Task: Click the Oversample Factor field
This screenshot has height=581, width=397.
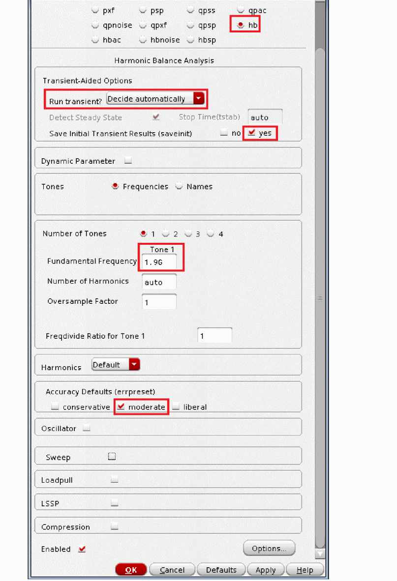Action: [x=159, y=302]
